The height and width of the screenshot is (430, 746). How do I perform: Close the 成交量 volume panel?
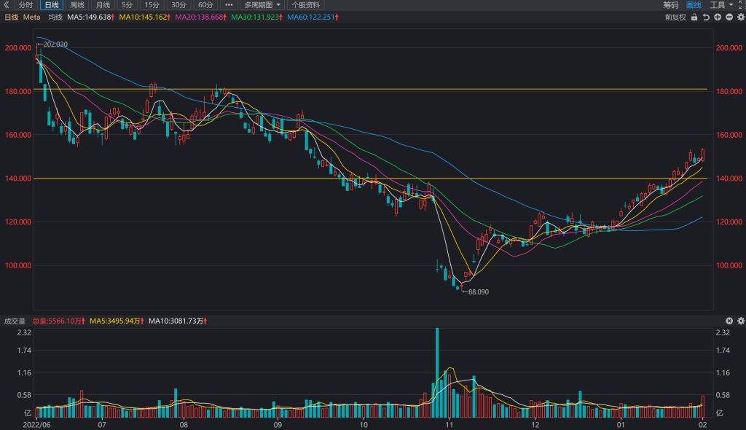tap(729, 321)
